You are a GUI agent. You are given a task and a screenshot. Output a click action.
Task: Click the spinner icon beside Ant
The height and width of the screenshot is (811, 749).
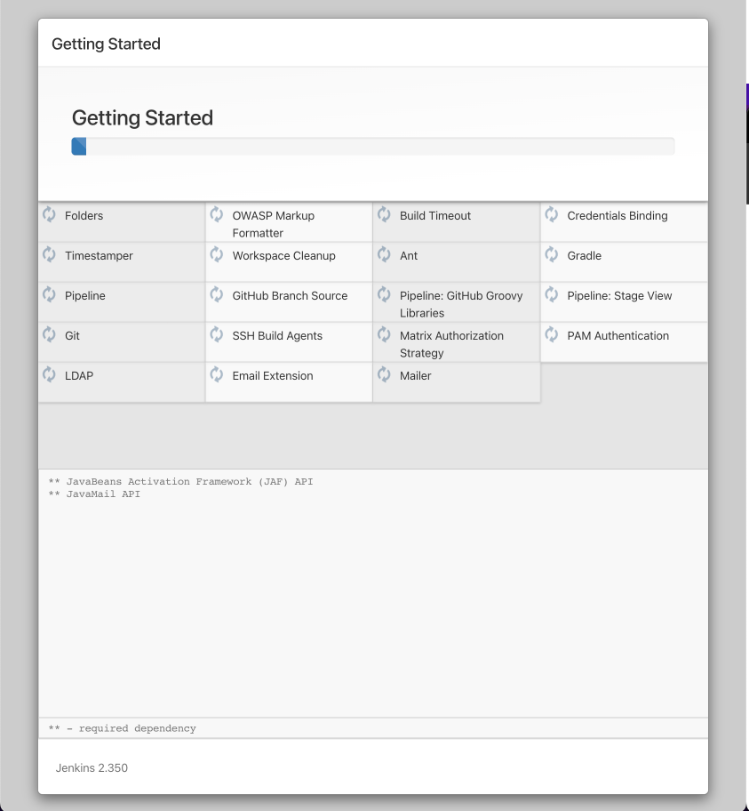(x=384, y=254)
